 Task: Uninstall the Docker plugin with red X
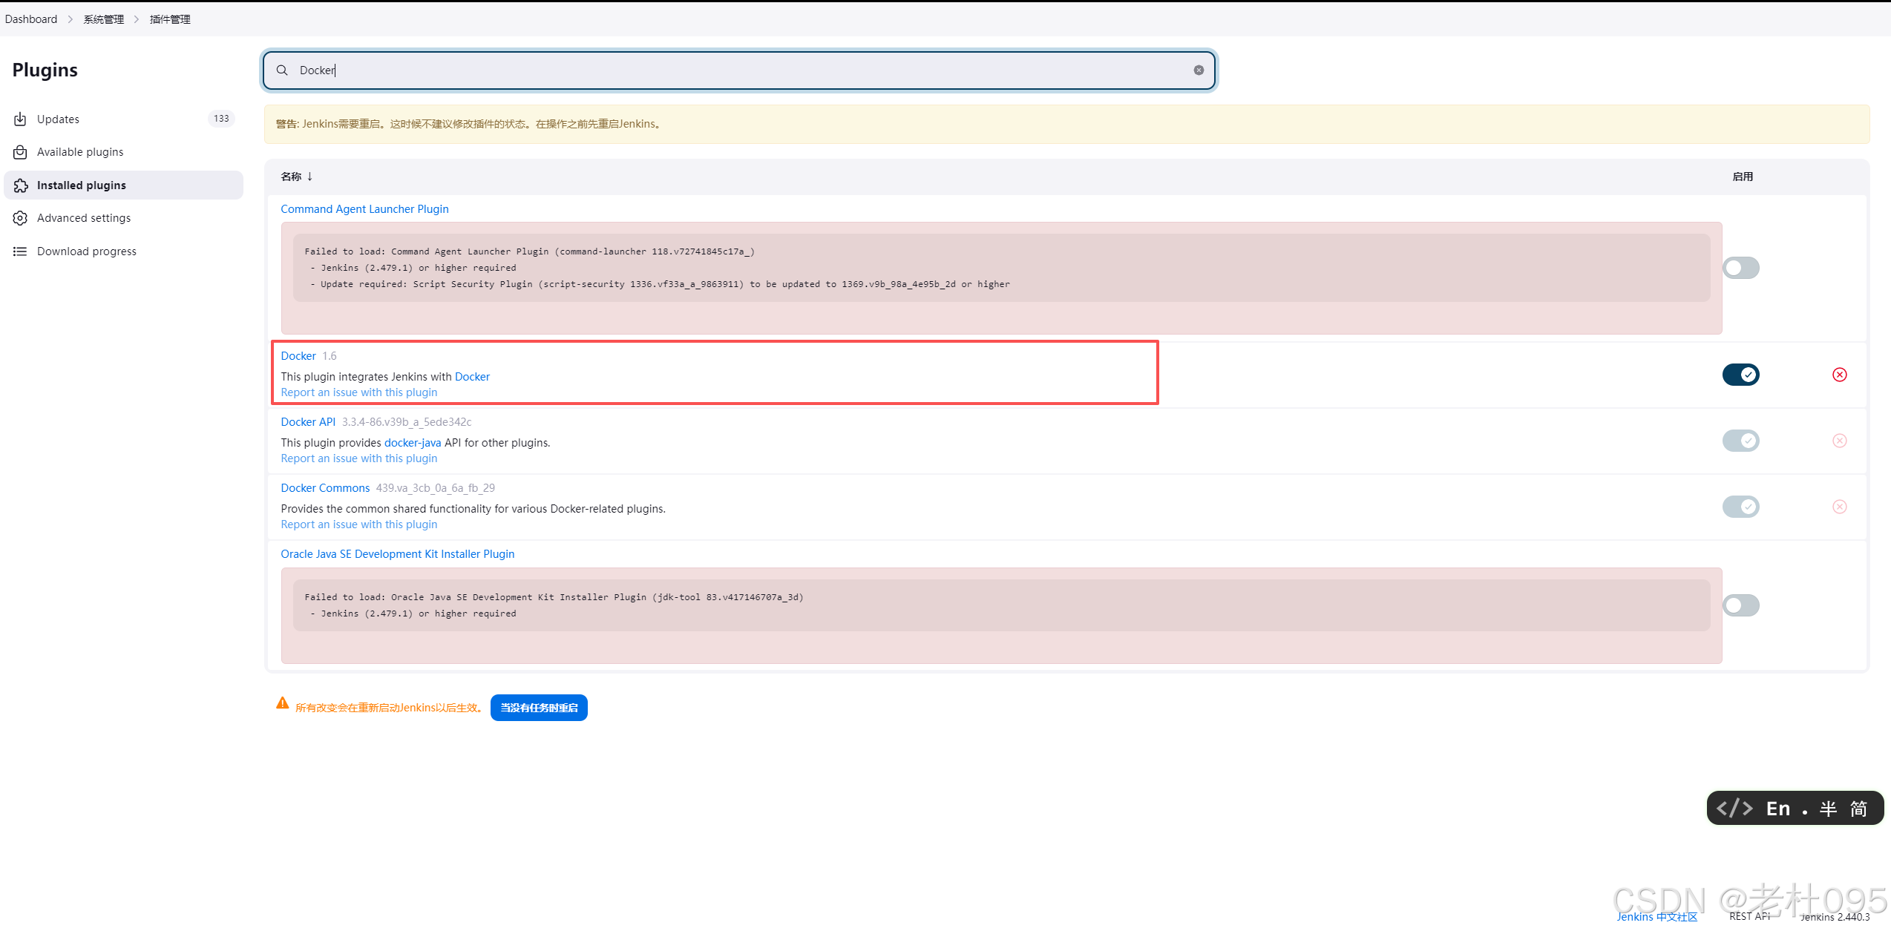click(x=1839, y=375)
